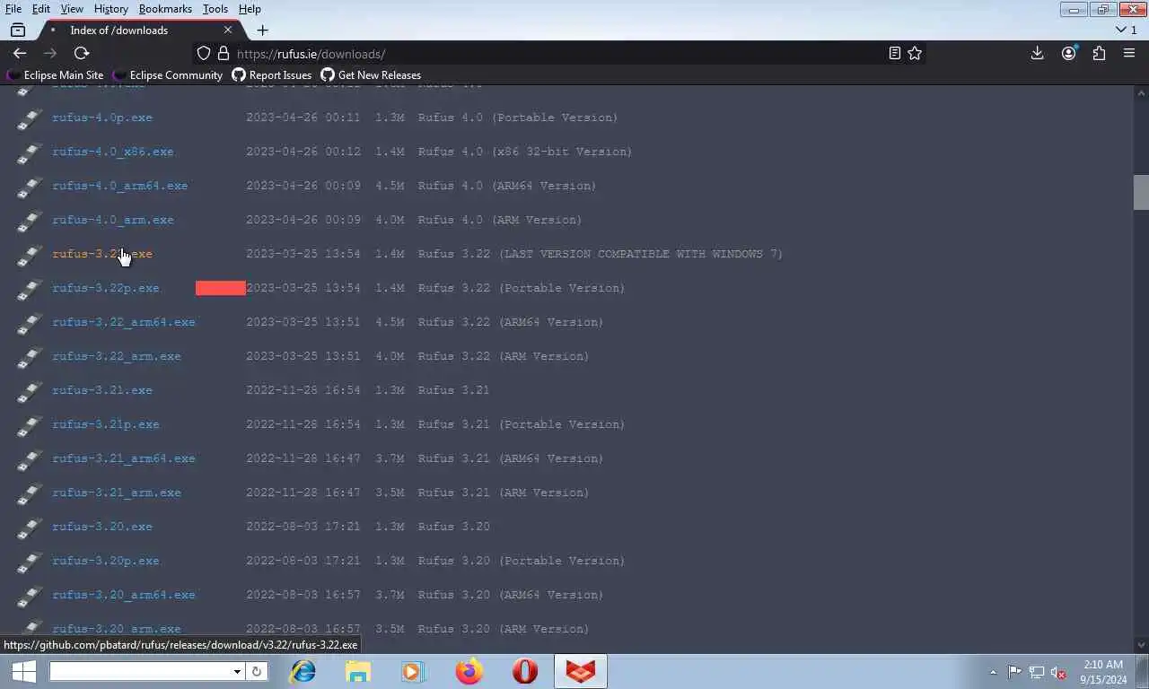1149x689 pixels.
Task: Open the extensions panel
Action: point(1099,54)
